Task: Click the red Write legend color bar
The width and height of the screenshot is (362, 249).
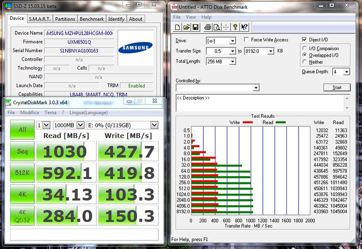Action: coord(248,122)
